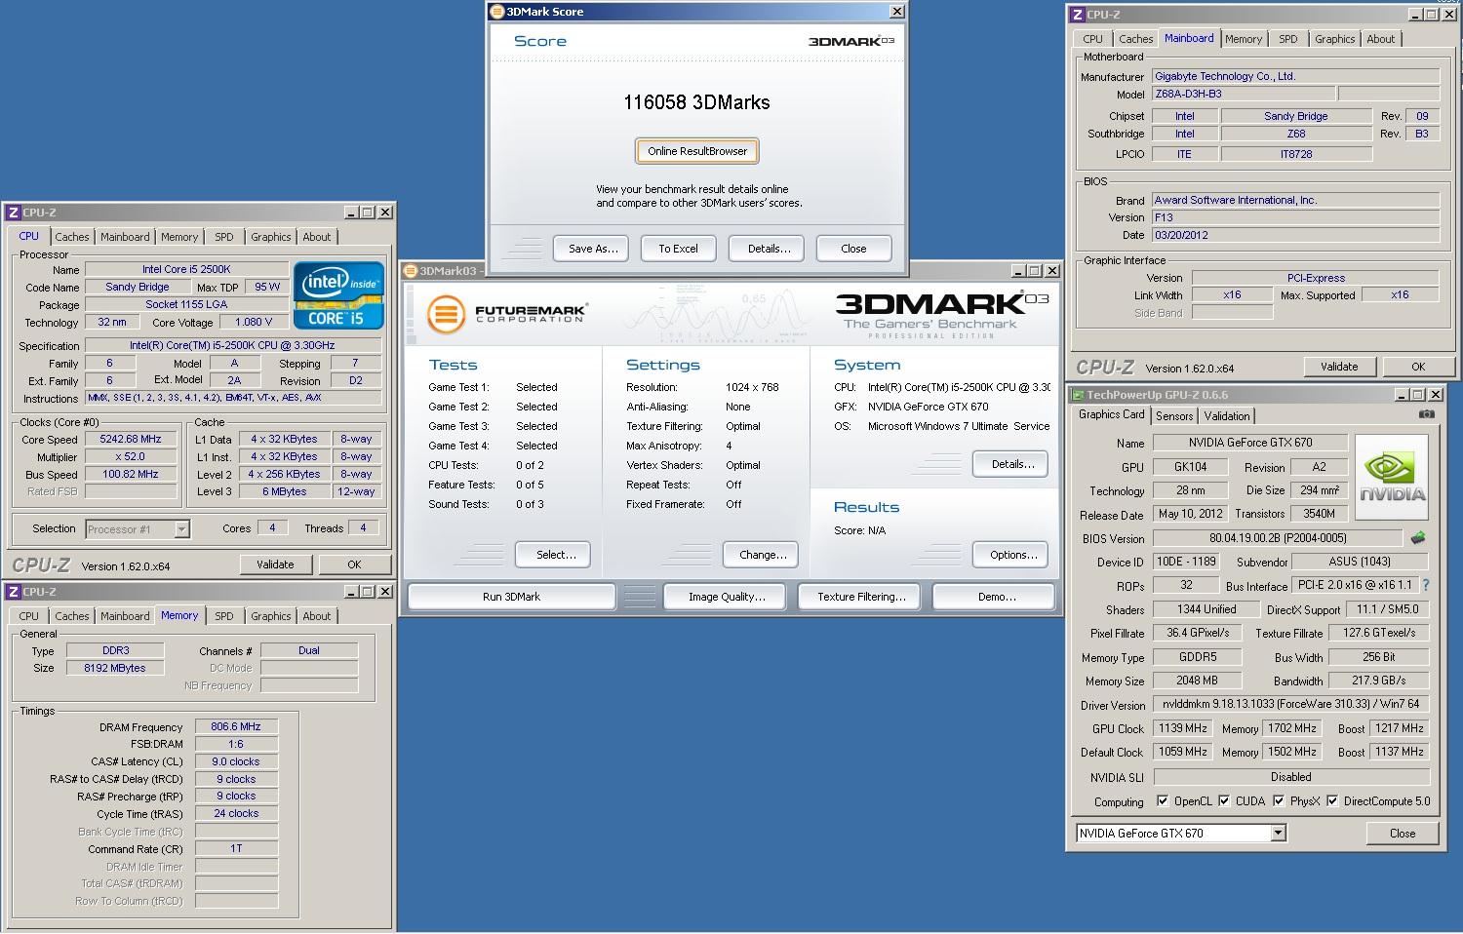Viewport: 1463px width, 934px height.
Task: Click the Core Speed 5242.68 MHz field
Action: [x=131, y=440]
